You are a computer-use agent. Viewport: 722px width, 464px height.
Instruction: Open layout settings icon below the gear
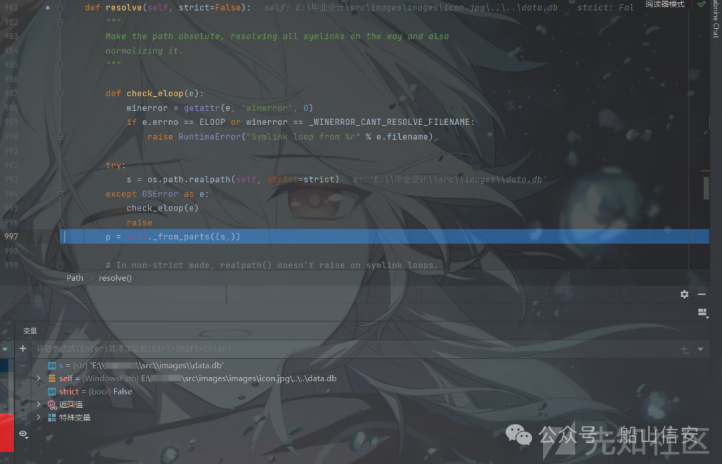(x=702, y=312)
